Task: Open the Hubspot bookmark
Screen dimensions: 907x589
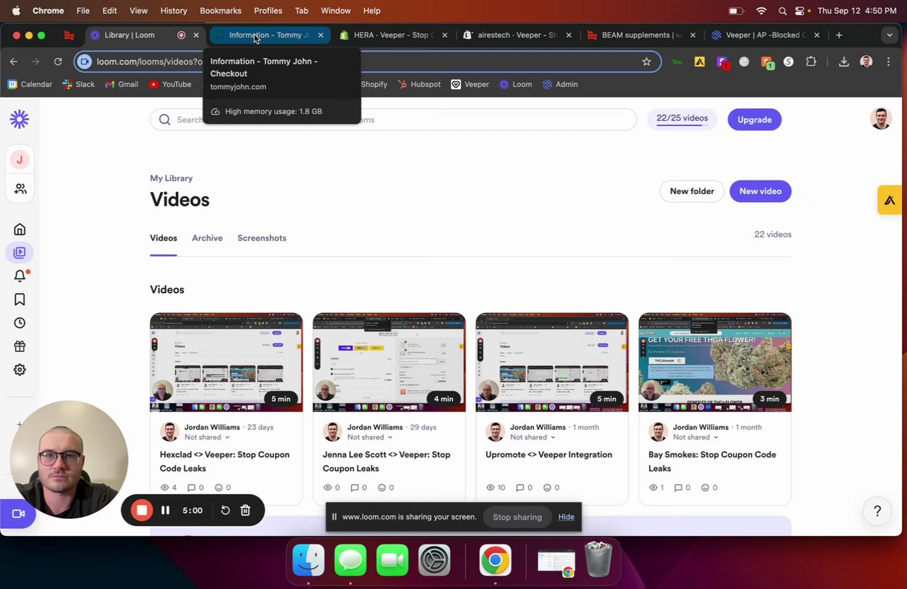Action: pyautogui.click(x=419, y=84)
